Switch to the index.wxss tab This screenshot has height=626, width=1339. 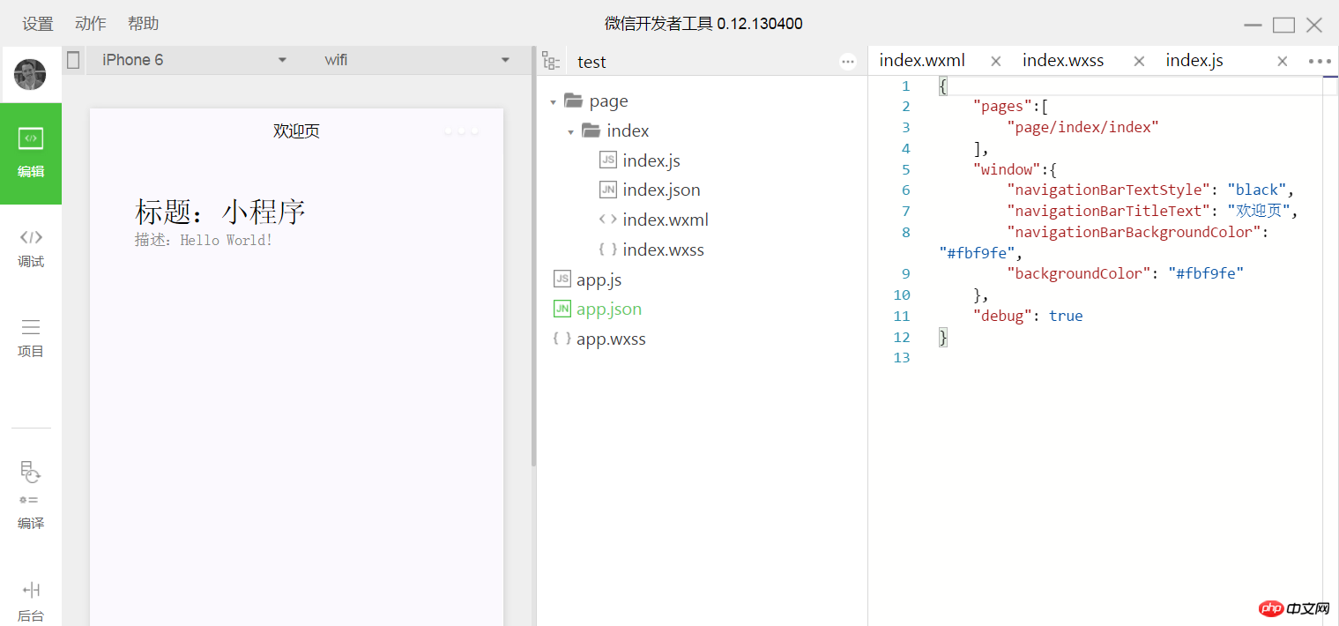click(x=1063, y=61)
